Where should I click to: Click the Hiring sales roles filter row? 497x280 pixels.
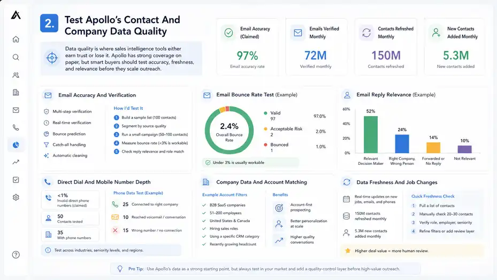click(x=220, y=229)
